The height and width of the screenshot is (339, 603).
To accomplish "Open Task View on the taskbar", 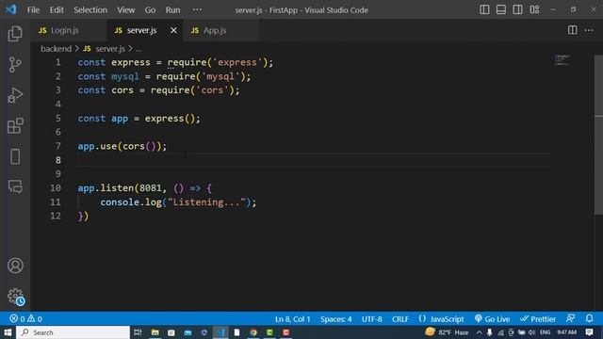I will (x=138, y=332).
